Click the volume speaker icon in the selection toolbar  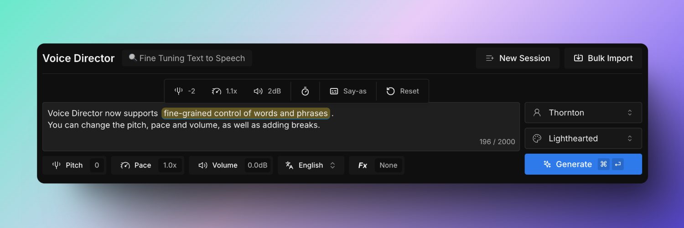[258, 91]
